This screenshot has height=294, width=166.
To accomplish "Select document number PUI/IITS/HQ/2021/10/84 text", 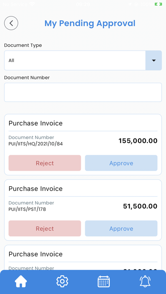I will (x=36, y=144).
